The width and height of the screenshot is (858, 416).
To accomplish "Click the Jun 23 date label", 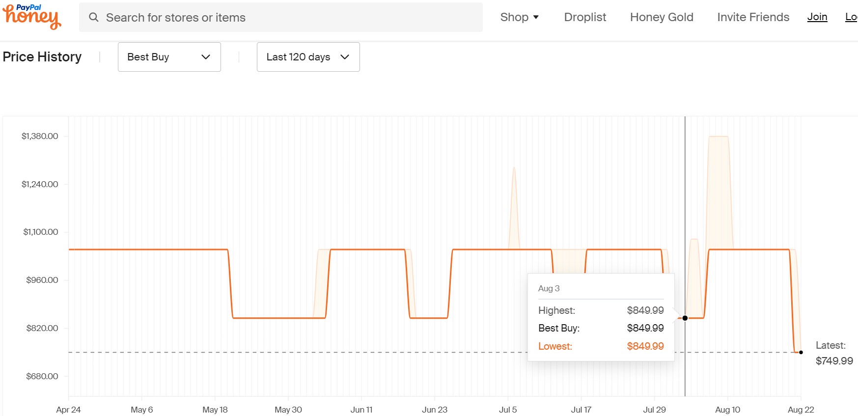I will point(435,410).
